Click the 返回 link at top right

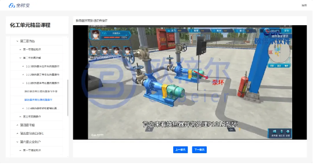point(304,5)
